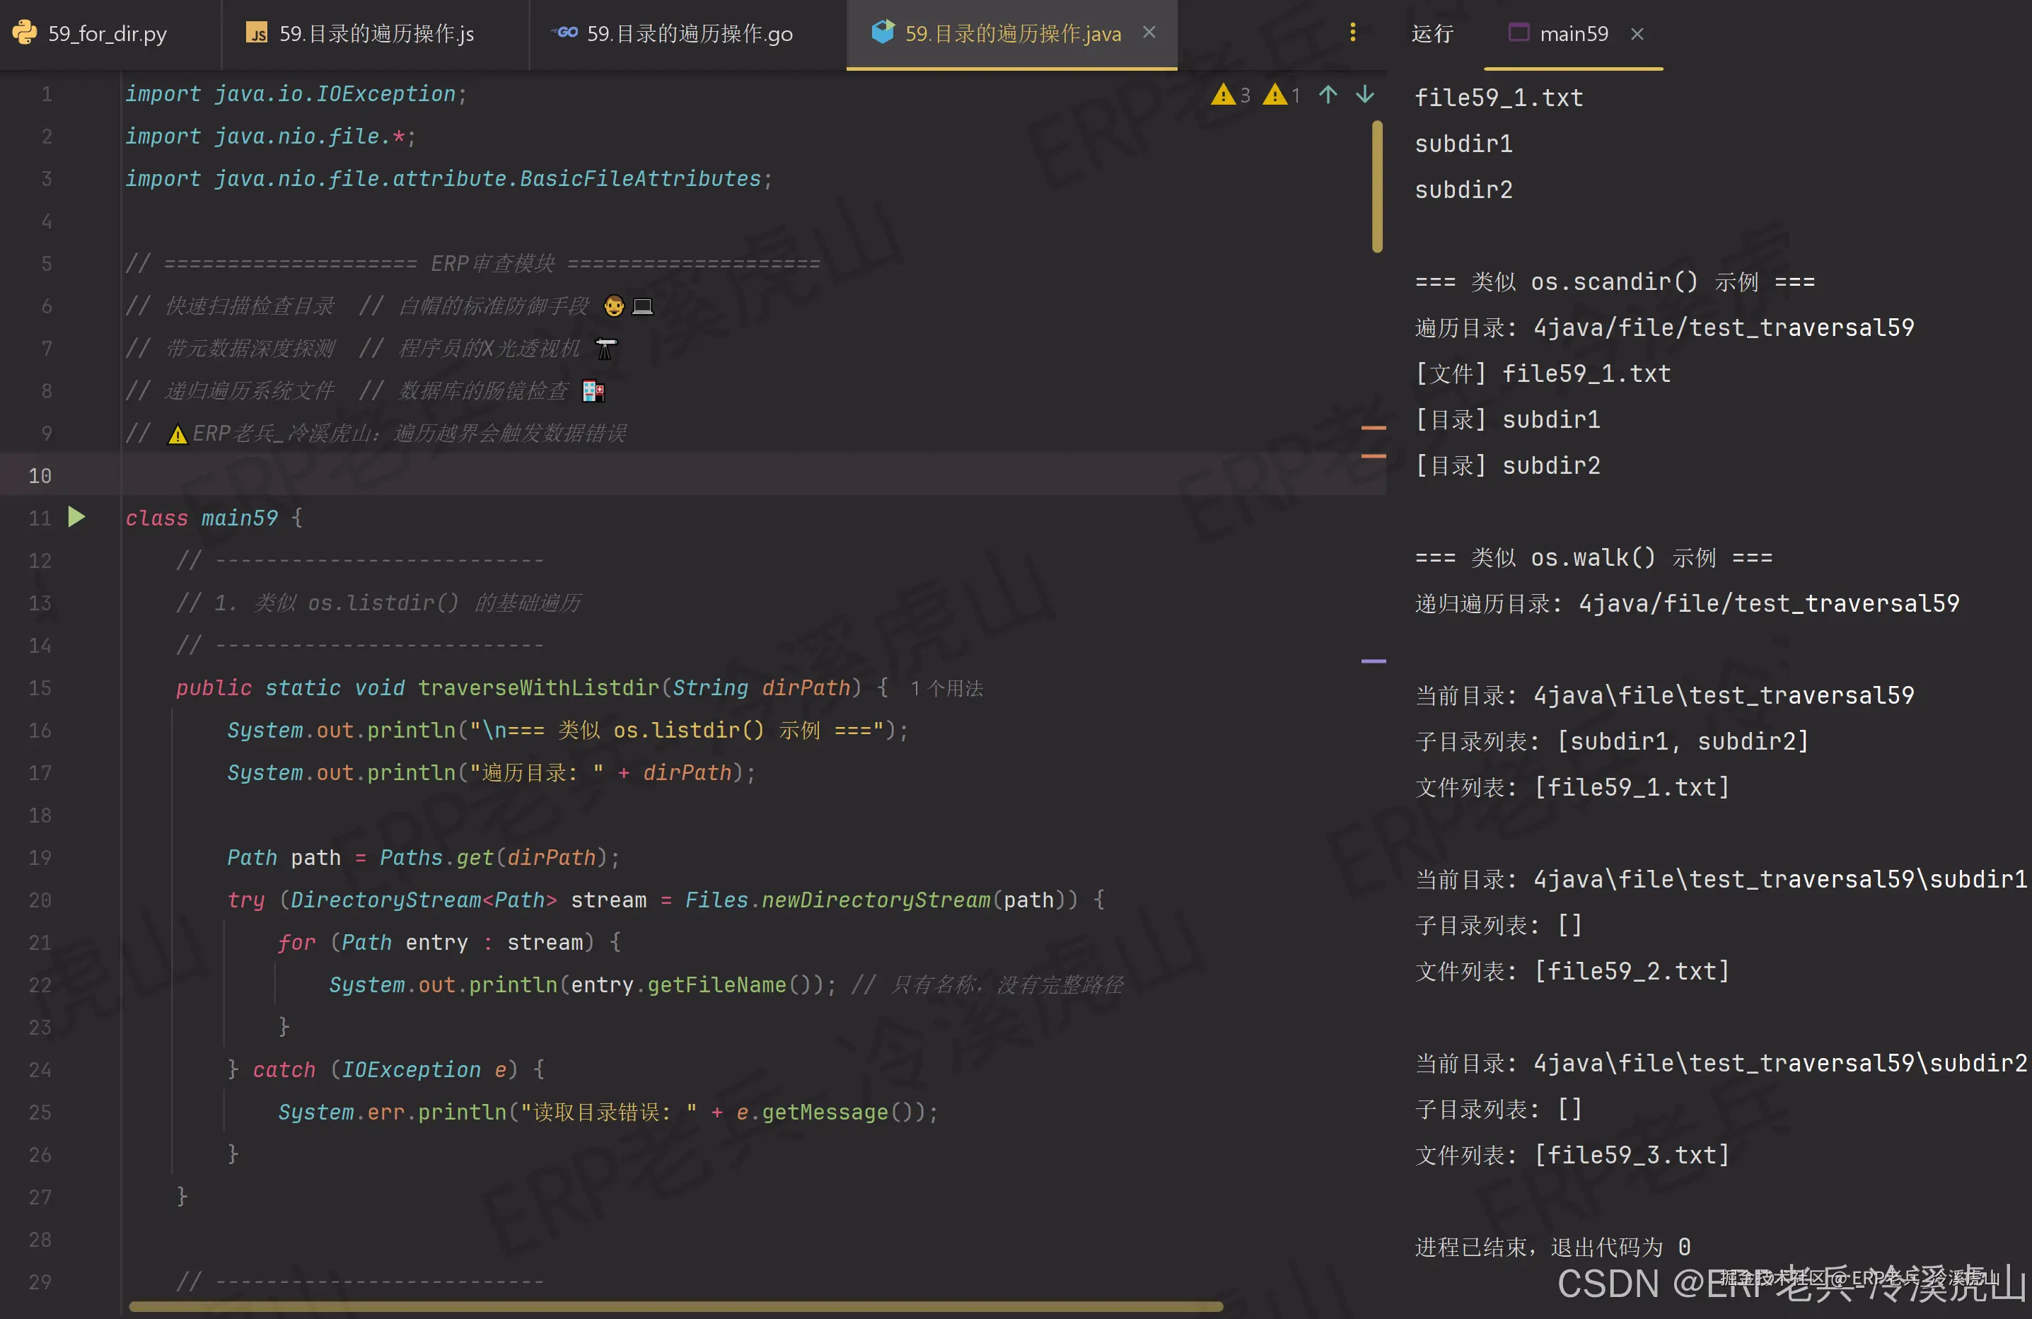Click the 运行 tool window label

pyautogui.click(x=1432, y=34)
